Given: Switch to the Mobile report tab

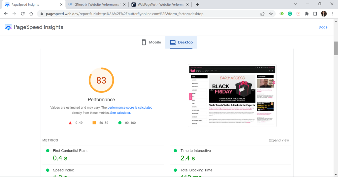Looking at the screenshot, I should (x=151, y=42).
